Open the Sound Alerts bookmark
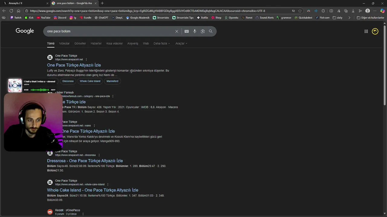The height and width of the screenshot is (217, 387). tap(265, 18)
